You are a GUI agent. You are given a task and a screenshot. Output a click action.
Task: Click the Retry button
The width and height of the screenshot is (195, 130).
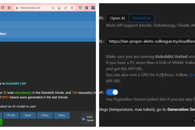tap(62, 115)
